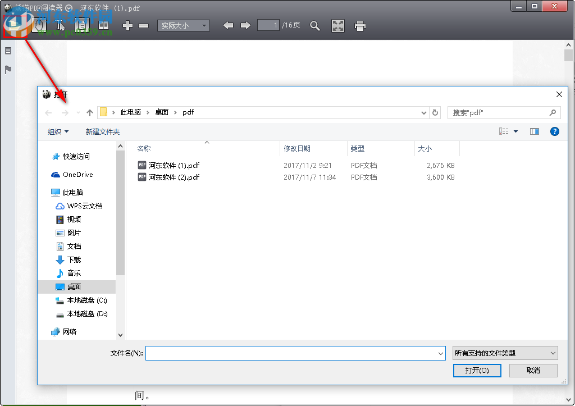This screenshot has width=575, height=406.
Task: Click the 搜索"pdf" search box
Action: pos(504,113)
